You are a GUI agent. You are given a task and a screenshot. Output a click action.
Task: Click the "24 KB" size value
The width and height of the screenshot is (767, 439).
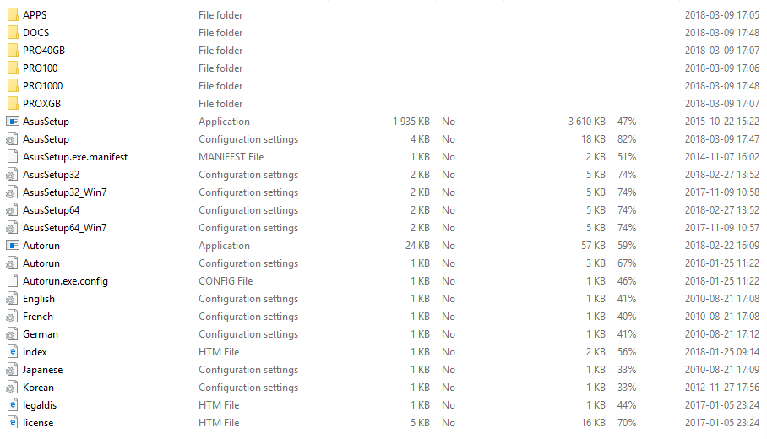(x=417, y=246)
